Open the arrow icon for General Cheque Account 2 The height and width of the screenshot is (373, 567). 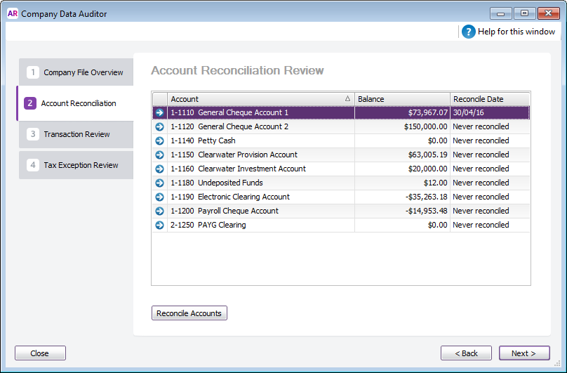click(x=159, y=126)
